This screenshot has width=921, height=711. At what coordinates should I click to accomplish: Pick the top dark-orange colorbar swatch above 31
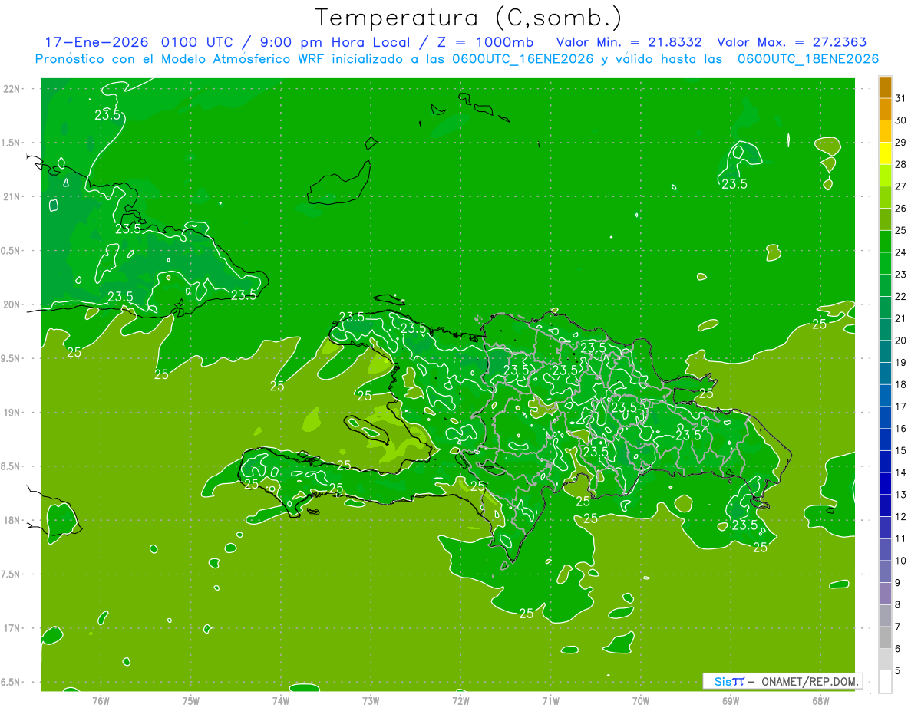point(885,87)
